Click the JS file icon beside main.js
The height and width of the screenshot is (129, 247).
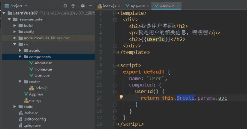pos(26,101)
